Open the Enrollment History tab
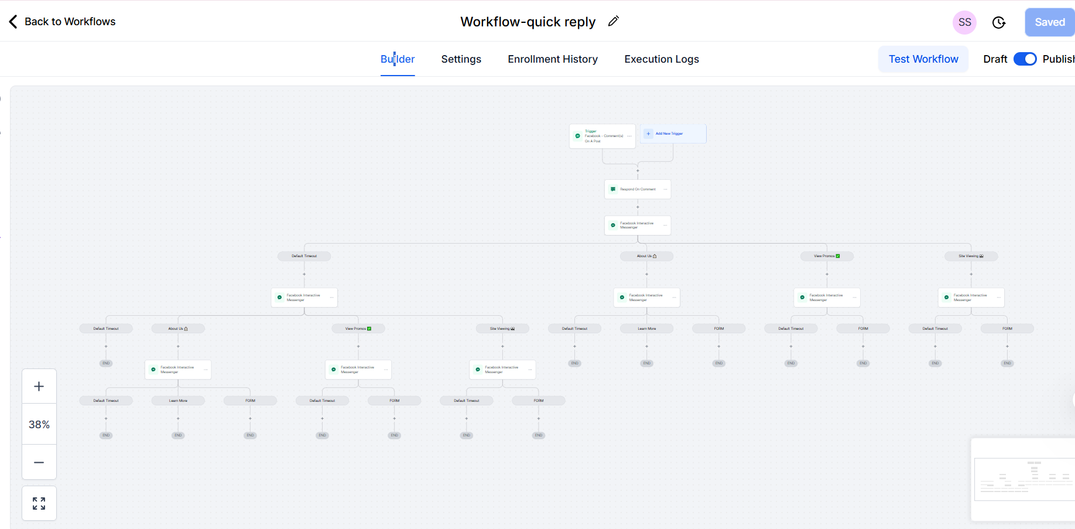This screenshot has width=1075, height=529. point(552,59)
